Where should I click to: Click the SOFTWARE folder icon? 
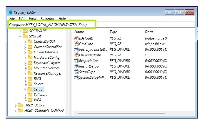(x=25, y=31)
